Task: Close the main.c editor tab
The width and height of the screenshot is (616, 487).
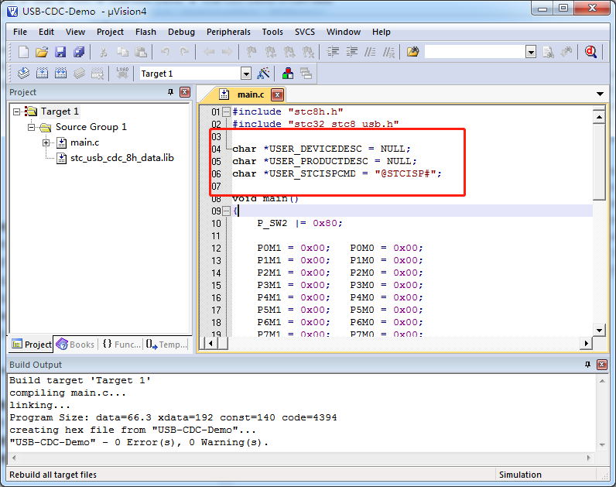Action: (x=277, y=94)
